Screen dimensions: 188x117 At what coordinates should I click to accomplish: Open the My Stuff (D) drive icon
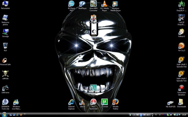(x=170, y=104)
